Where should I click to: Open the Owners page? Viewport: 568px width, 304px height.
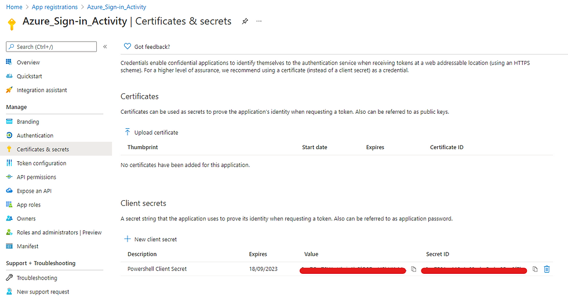[x=26, y=218]
